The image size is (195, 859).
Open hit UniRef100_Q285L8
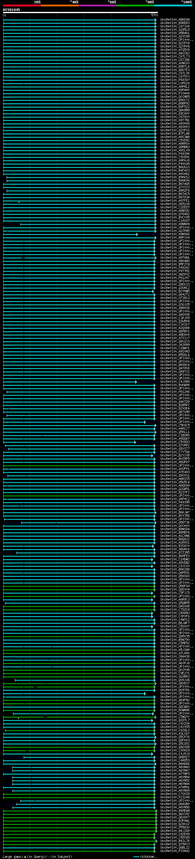coord(175,30)
